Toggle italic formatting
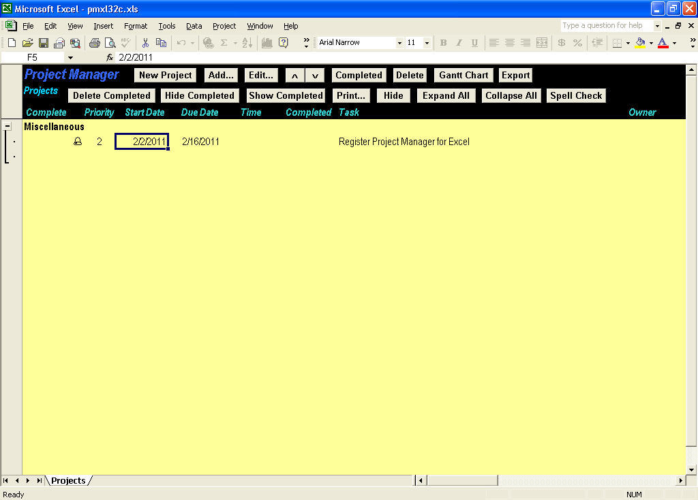 pos(458,42)
